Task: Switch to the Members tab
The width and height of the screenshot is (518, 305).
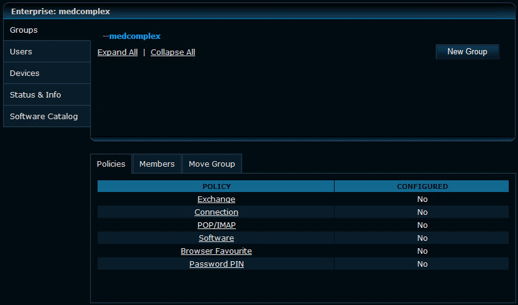Action: click(157, 164)
